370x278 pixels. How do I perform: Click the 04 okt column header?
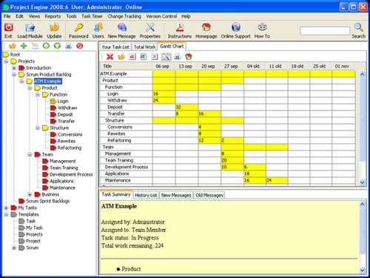point(253,66)
